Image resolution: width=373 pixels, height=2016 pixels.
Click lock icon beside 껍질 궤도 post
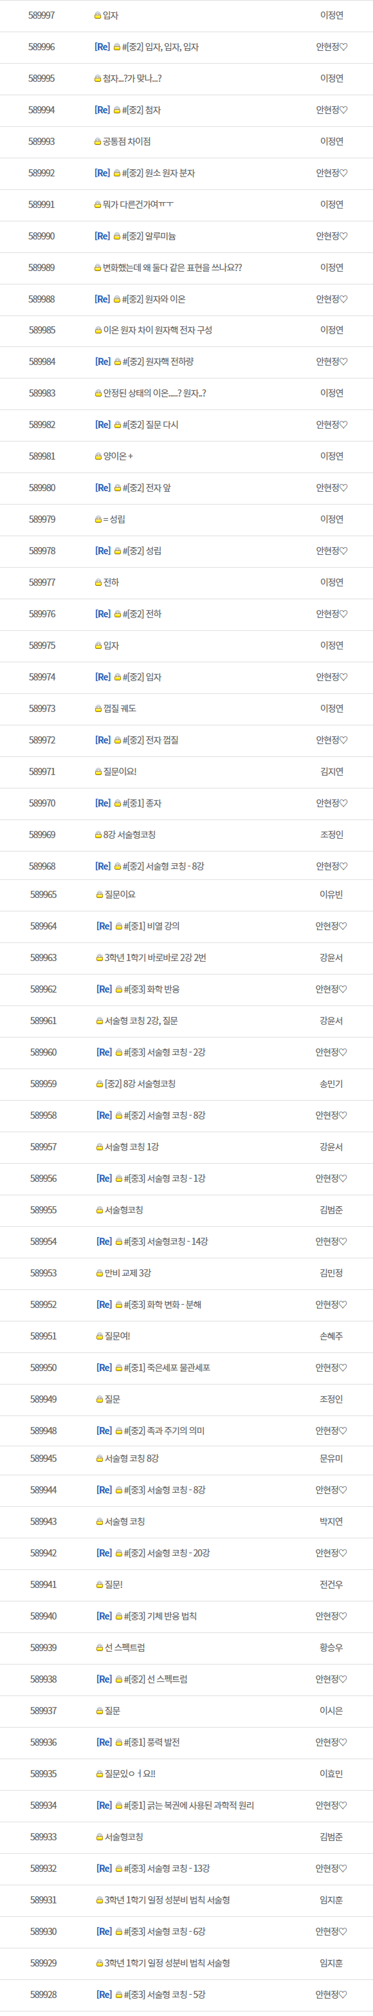point(98,709)
